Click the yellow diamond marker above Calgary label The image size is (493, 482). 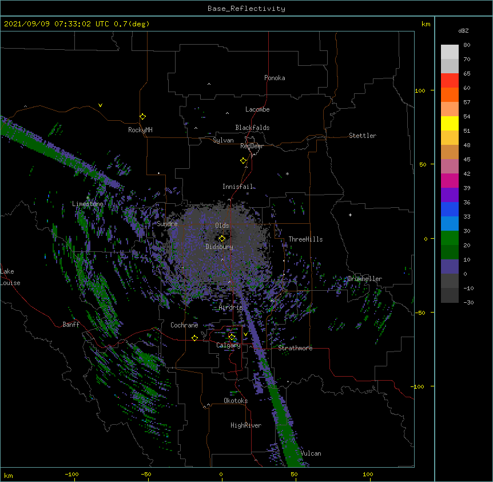coord(232,337)
